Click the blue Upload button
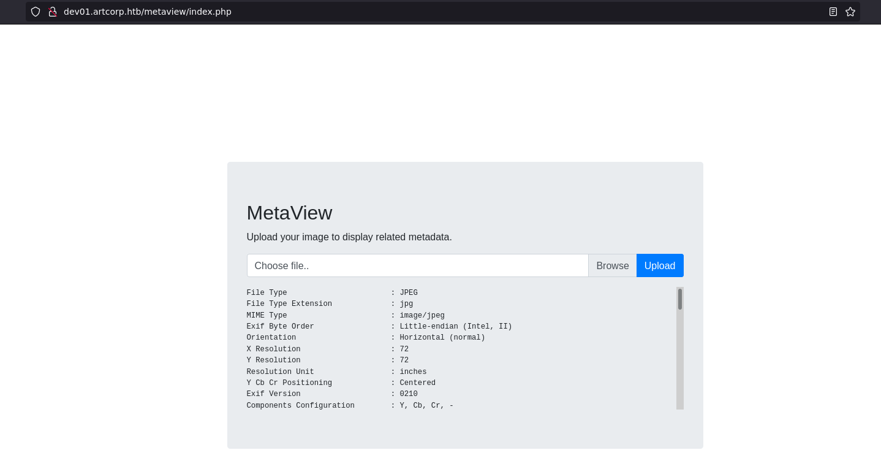Viewport: 881px width, 469px height. (659, 265)
